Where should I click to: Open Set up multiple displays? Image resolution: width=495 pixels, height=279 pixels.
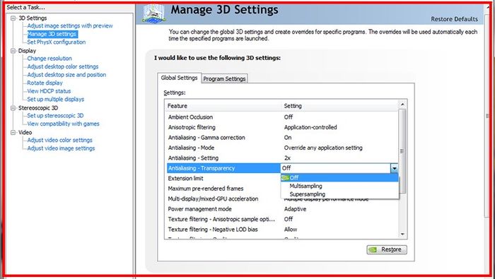(x=56, y=100)
